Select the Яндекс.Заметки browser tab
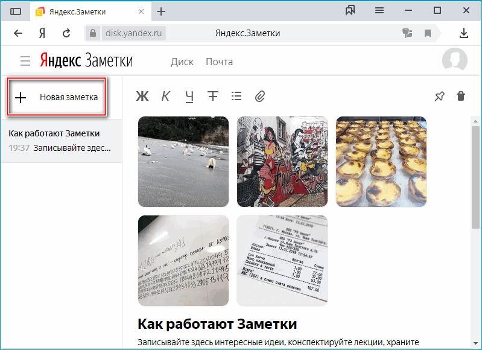This screenshot has width=482, height=350. (89, 11)
